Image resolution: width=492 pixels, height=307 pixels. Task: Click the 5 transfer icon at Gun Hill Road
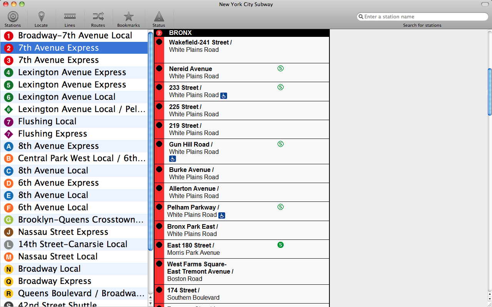(281, 144)
